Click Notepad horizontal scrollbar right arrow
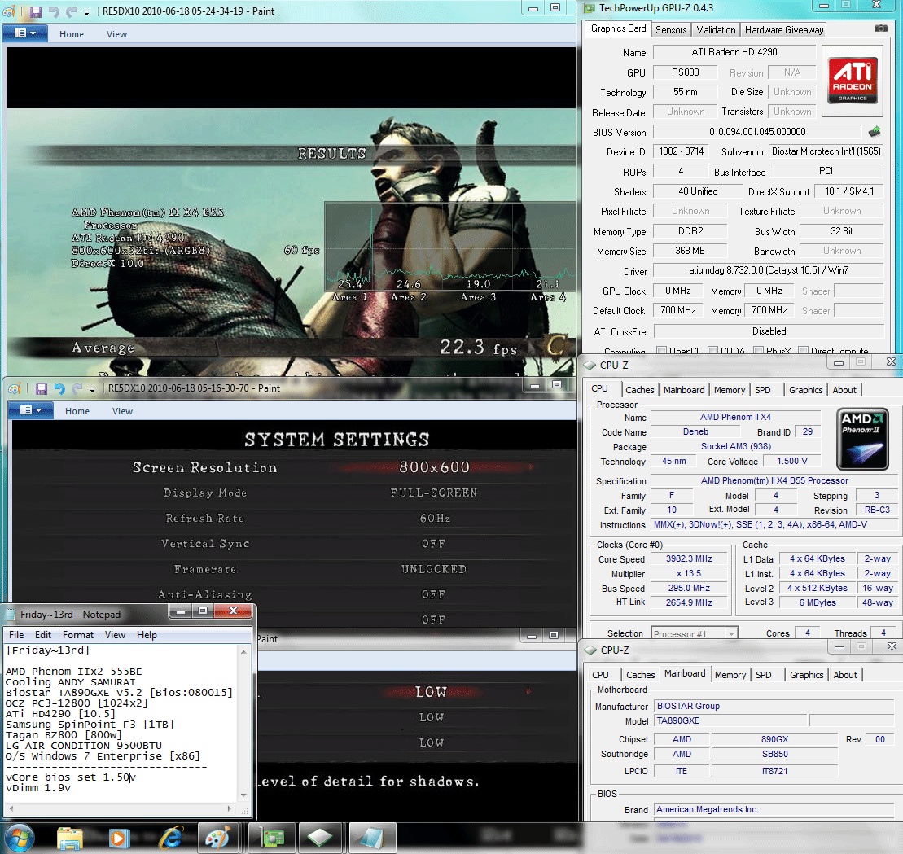Viewport: 903px width, 854px height. click(x=229, y=808)
